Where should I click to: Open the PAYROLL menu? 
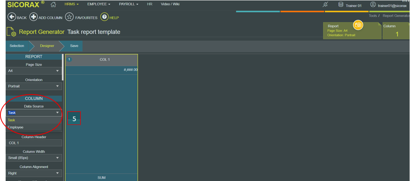pyautogui.click(x=128, y=4)
